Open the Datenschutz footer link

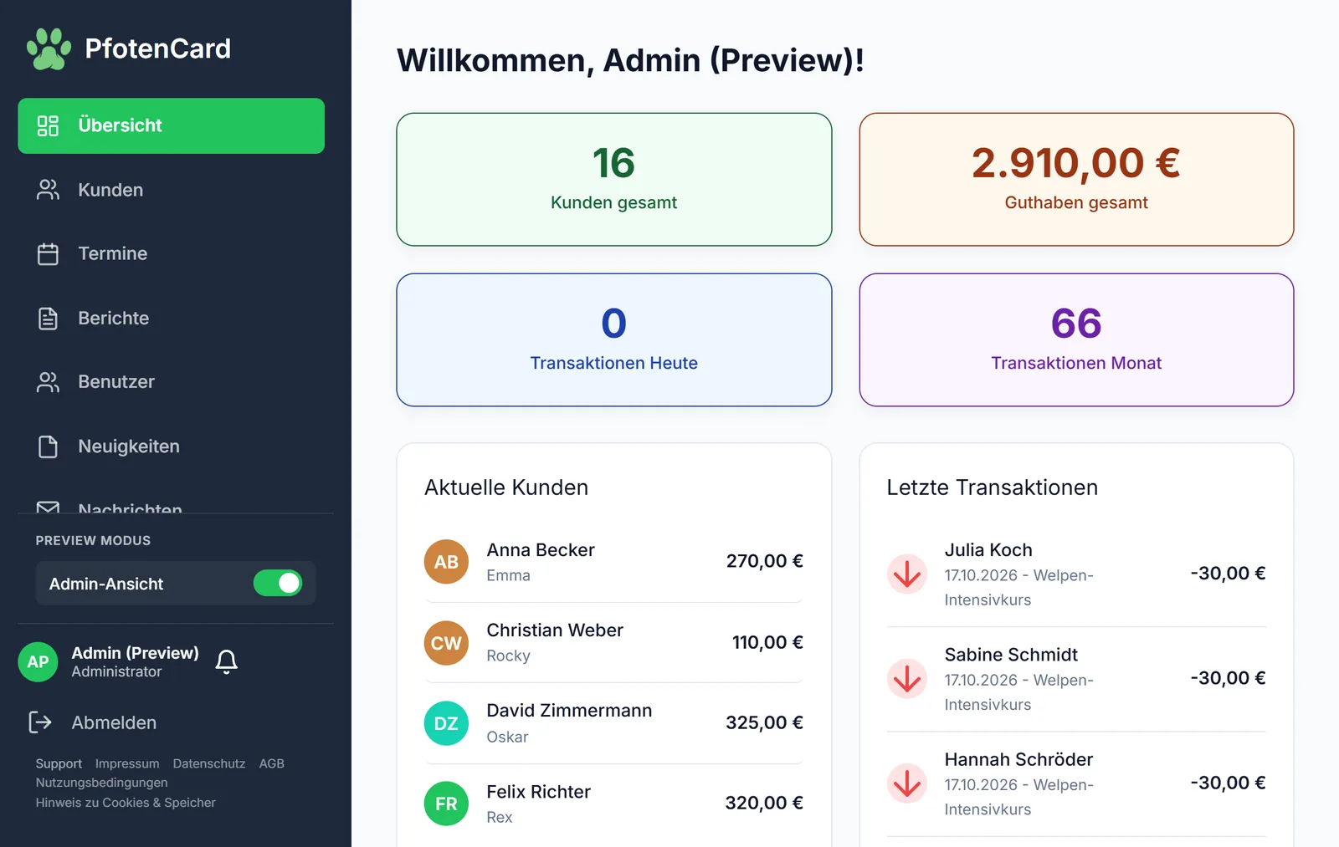pos(209,763)
